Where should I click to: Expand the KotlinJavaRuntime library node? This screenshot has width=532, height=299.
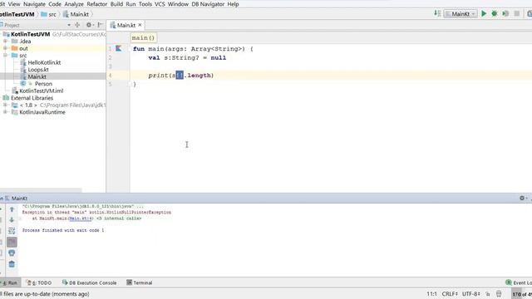[x=5, y=112]
